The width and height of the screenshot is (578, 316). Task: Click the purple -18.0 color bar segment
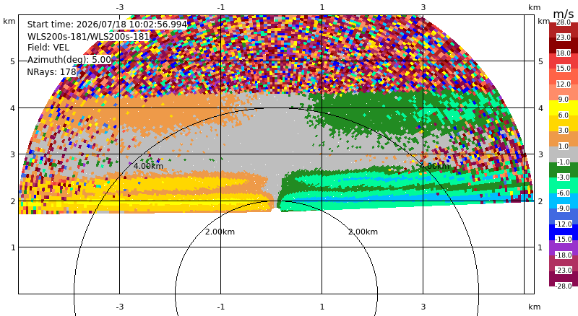pos(564,247)
